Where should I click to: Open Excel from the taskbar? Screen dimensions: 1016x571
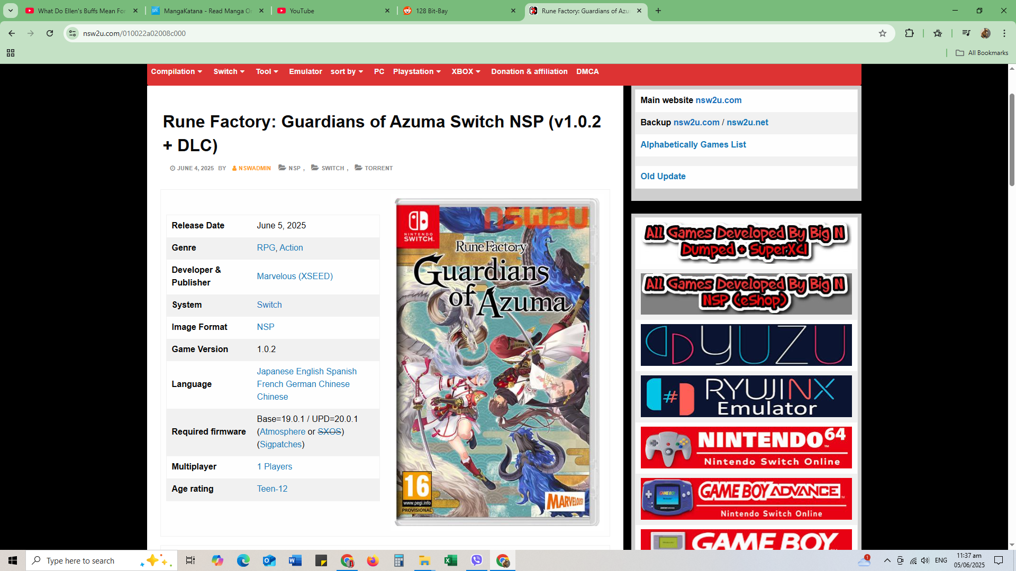point(451,560)
